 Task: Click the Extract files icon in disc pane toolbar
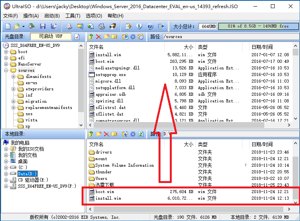[x=125, y=37]
